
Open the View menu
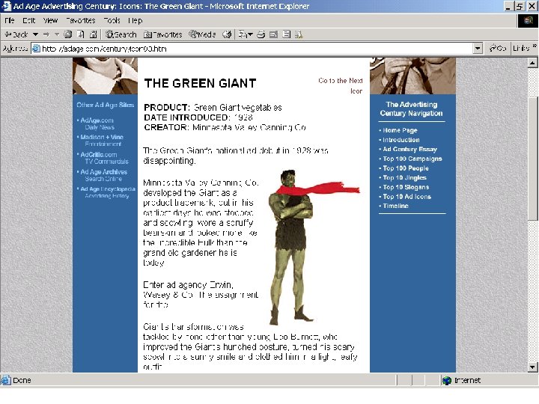coord(50,21)
